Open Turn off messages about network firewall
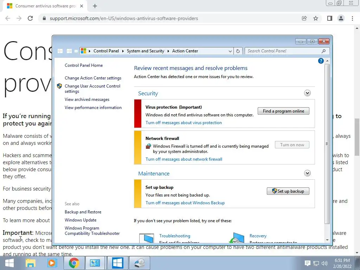 coord(184,159)
